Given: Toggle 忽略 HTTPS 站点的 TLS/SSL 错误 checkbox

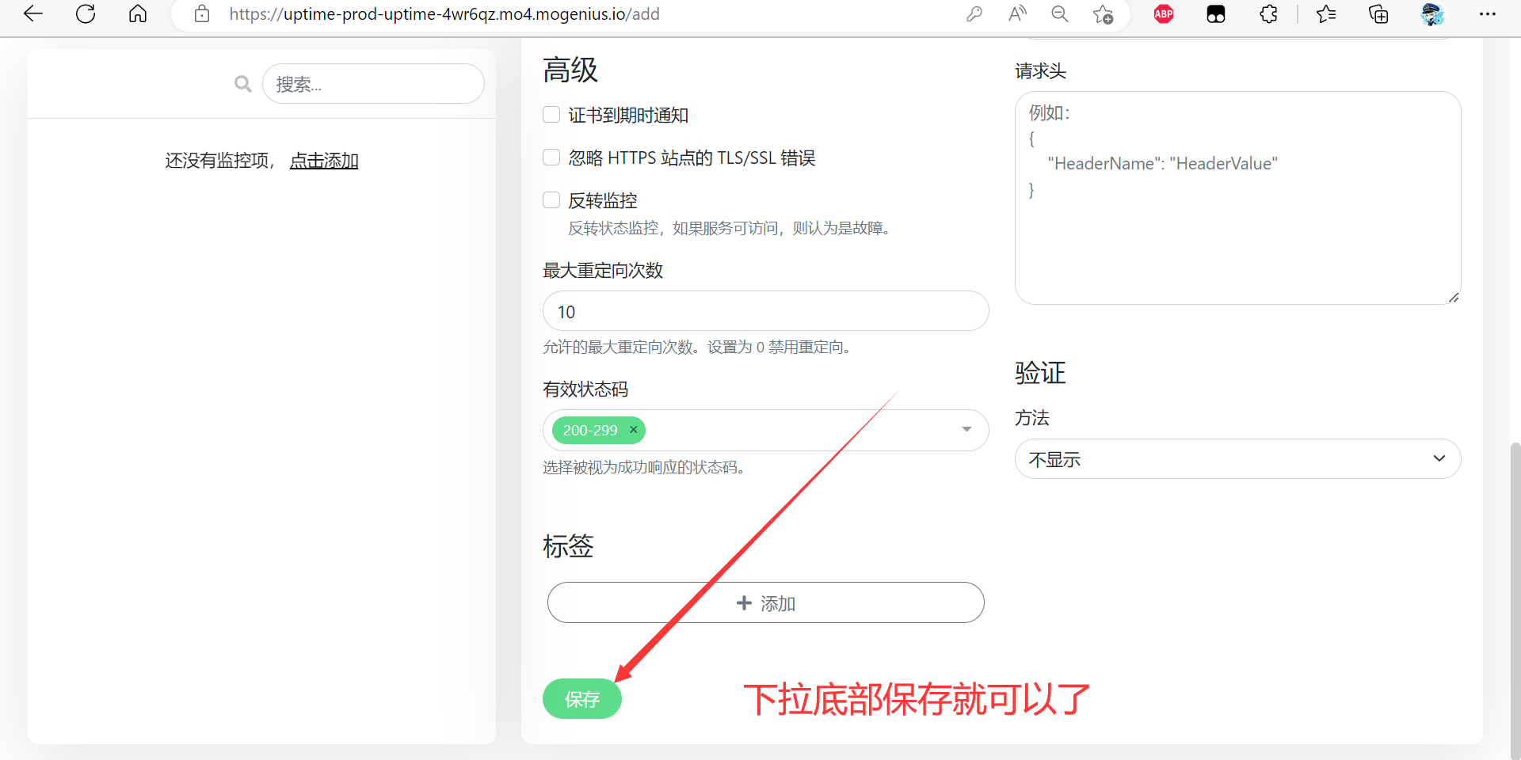Looking at the screenshot, I should click(551, 158).
